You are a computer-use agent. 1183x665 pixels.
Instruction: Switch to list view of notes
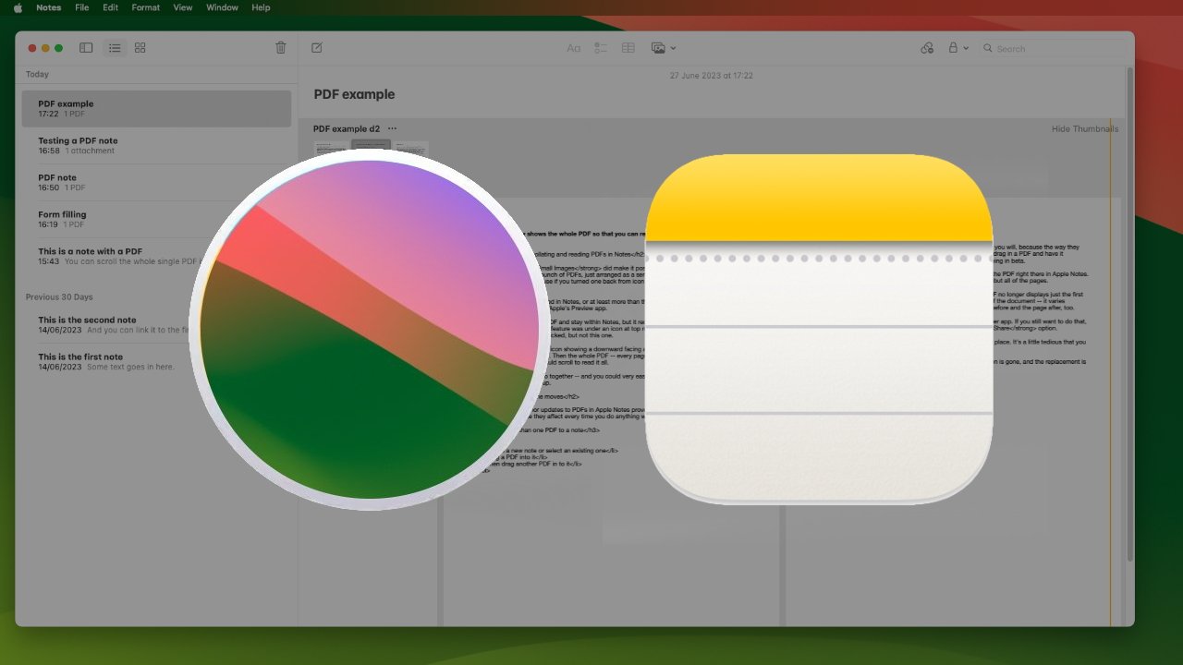coord(115,48)
